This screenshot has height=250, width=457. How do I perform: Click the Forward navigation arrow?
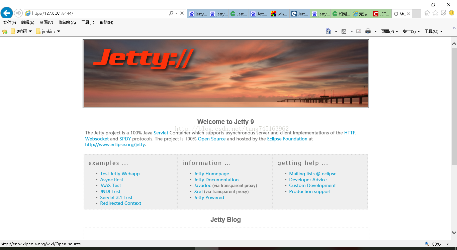(18, 13)
